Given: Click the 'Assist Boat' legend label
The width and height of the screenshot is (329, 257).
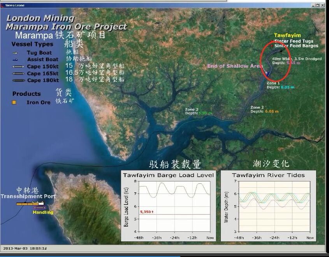Looking at the screenshot, I should point(43,59).
